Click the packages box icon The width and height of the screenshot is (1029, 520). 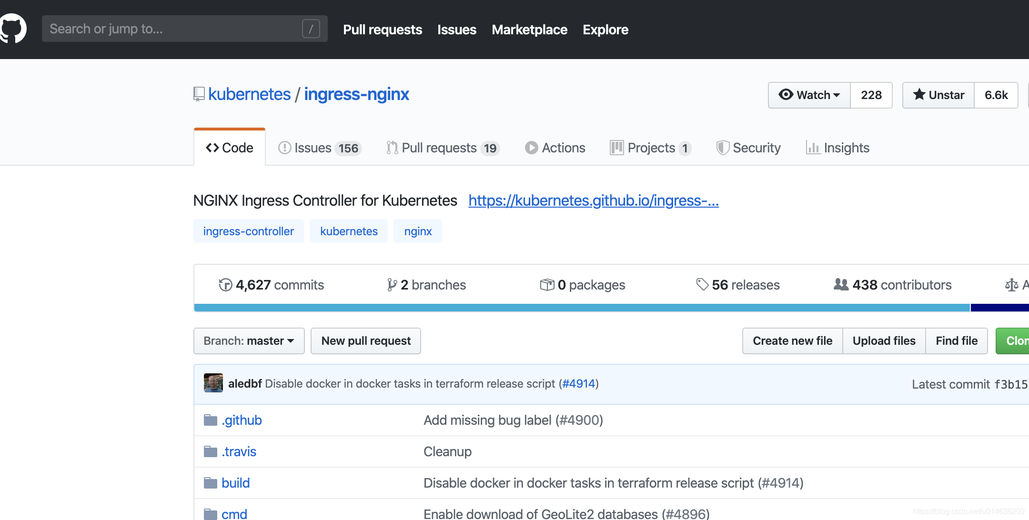(x=547, y=285)
